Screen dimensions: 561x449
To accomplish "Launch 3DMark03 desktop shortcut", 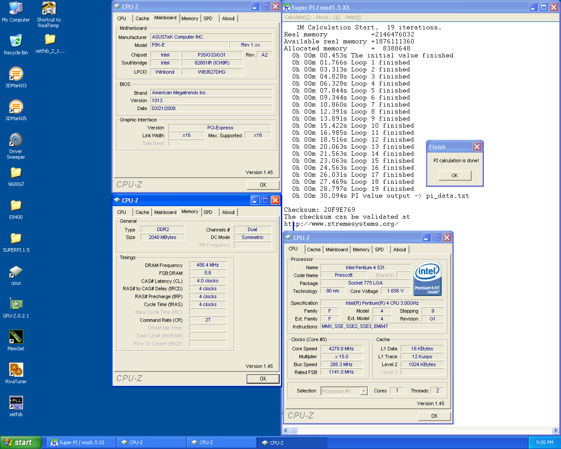I will [16, 77].
